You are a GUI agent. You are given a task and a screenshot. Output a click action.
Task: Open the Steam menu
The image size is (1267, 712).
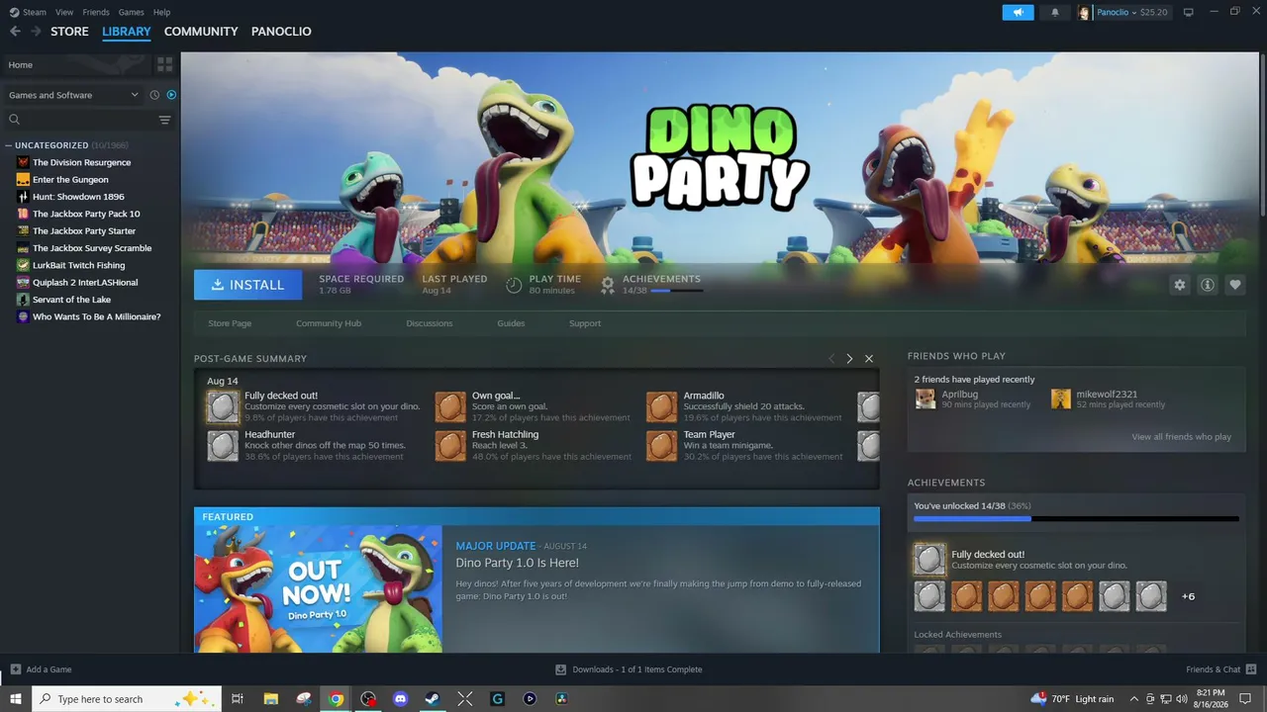point(34,12)
